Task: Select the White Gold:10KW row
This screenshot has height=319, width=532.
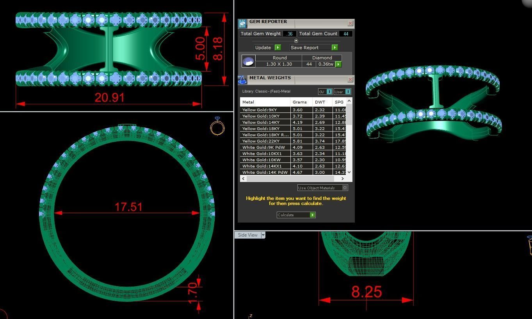Action: (293, 160)
